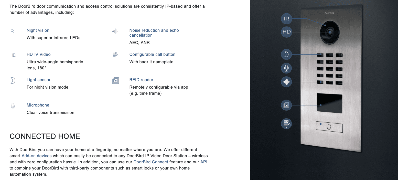Screen dimensions: 398x180
Task: Click the IR badge on the door station image
Action: (286, 19)
